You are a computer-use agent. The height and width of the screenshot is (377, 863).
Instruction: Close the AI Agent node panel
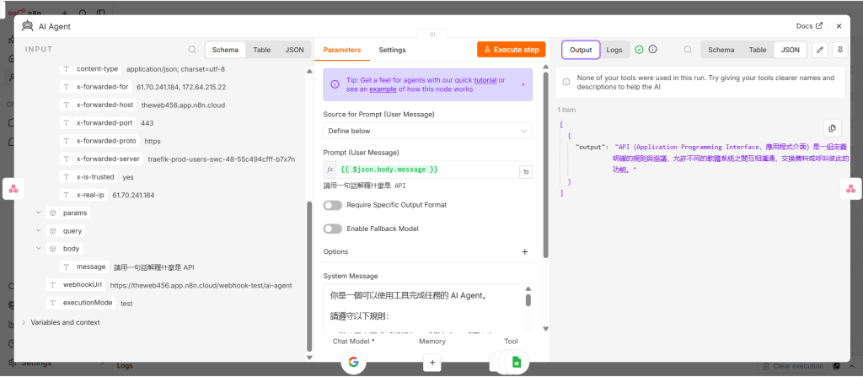pos(839,26)
